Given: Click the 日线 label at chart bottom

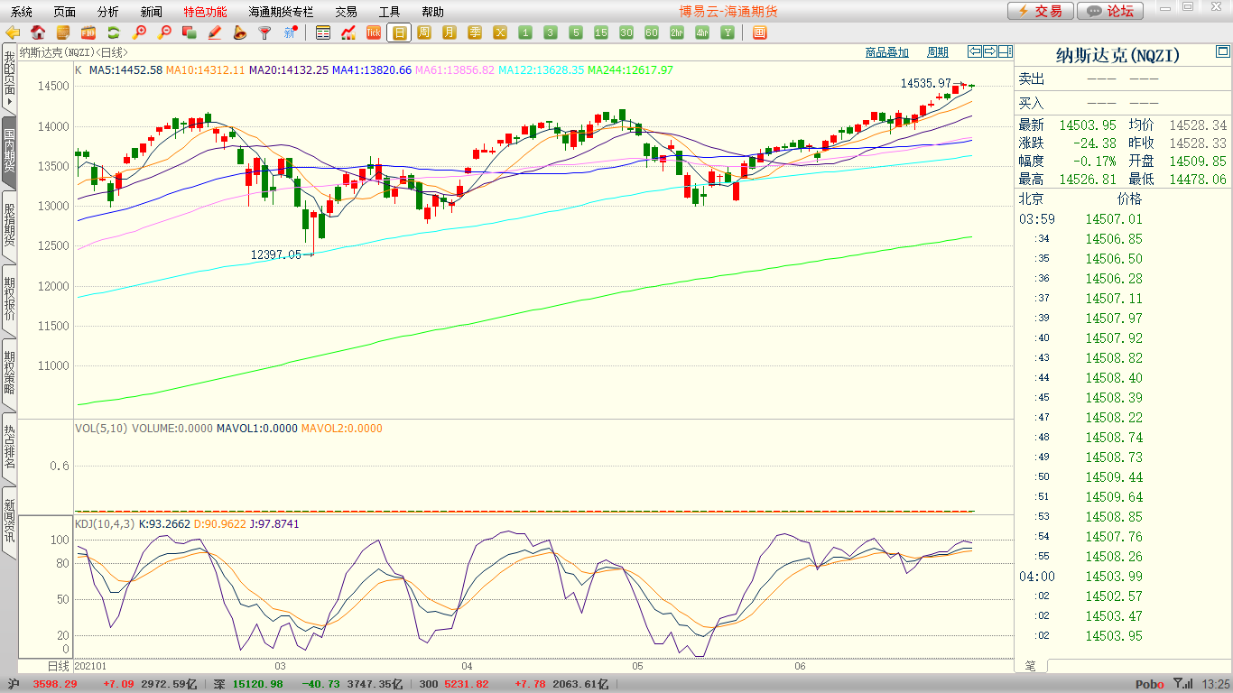Looking at the screenshot, I should [x=58, y=666].
